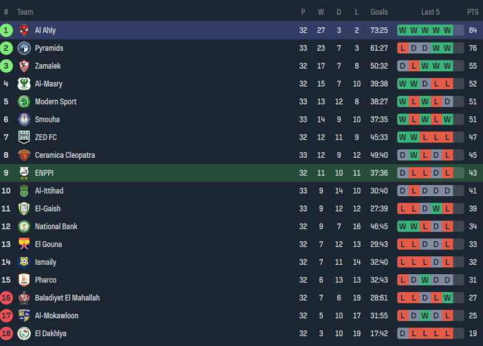Click the green position 1 badge
Screen dimensions: 483x346
click(x=6, y=30)
